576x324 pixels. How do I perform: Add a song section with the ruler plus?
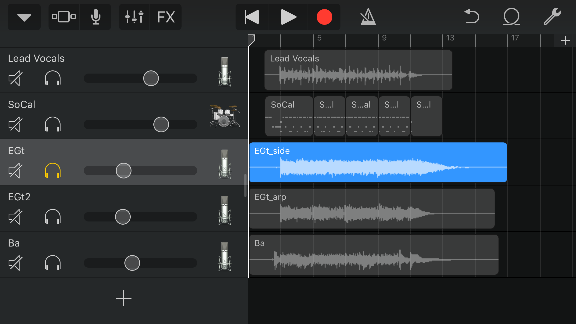pyautogui.click(x=565, y=40)
